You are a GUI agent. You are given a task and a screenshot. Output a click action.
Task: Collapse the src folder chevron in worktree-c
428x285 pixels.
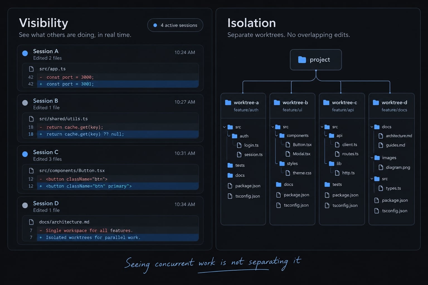(322, 127)
